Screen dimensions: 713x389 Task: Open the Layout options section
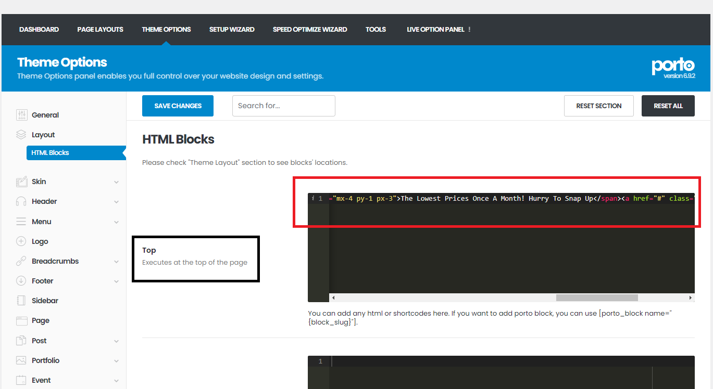pyautogui.click(x=43, y=135)
